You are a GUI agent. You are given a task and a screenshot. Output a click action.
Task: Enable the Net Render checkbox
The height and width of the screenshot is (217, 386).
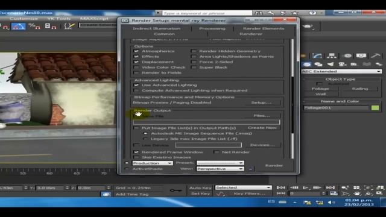tap(217, 153)
